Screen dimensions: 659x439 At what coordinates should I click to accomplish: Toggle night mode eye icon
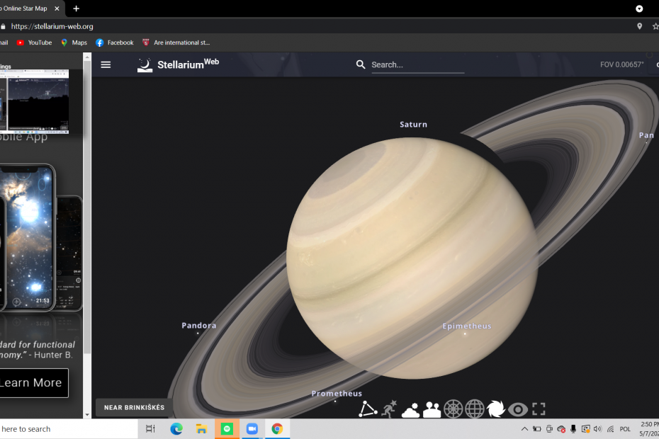pos(518,409)
